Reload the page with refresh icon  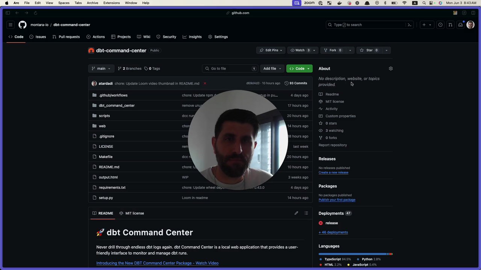coord(35,13)
